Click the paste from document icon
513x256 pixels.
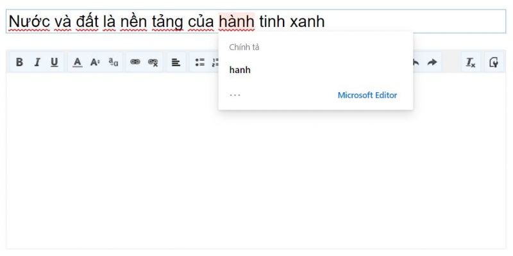click(x=494, y=62)
